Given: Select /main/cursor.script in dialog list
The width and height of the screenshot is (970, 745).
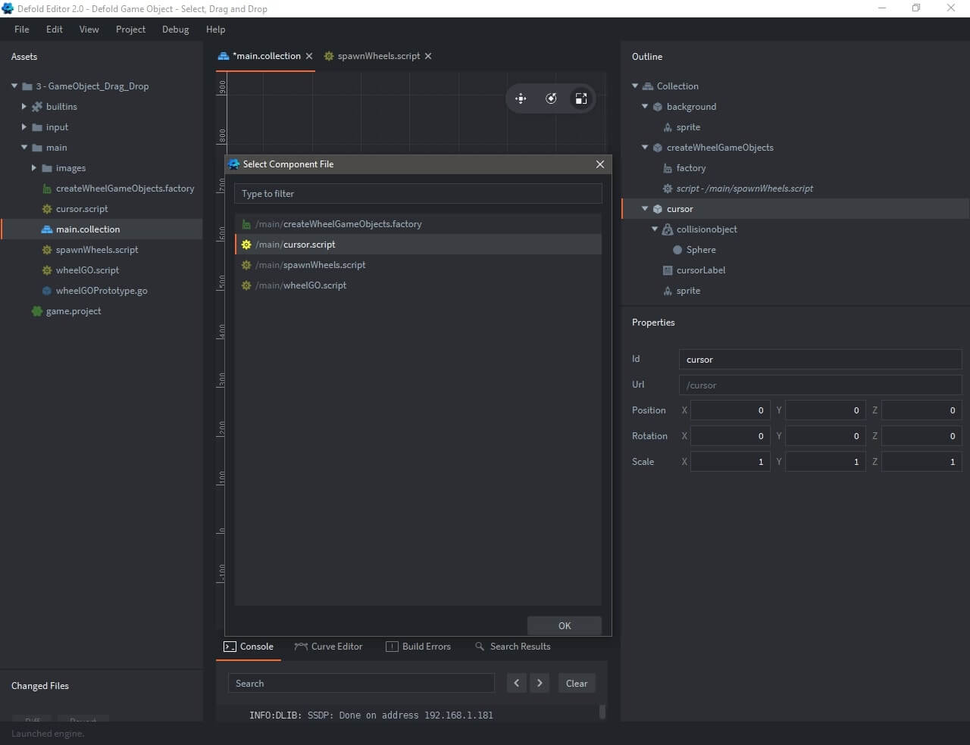Looking at the screenshot, I should [x=418, y=245].
